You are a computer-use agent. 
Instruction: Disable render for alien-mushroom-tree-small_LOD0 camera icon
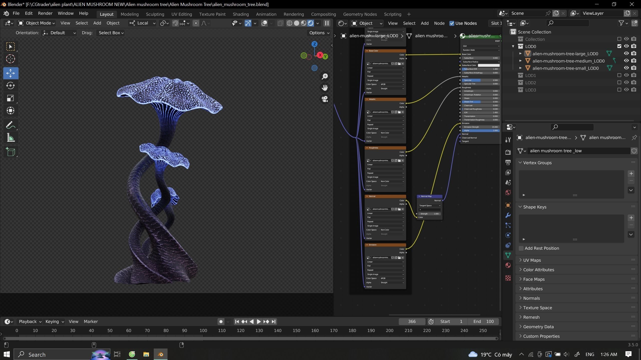(x=634, y=68)
